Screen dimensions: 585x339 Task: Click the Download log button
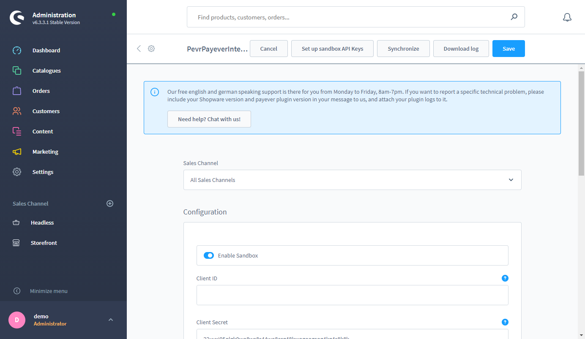point(461,49)
